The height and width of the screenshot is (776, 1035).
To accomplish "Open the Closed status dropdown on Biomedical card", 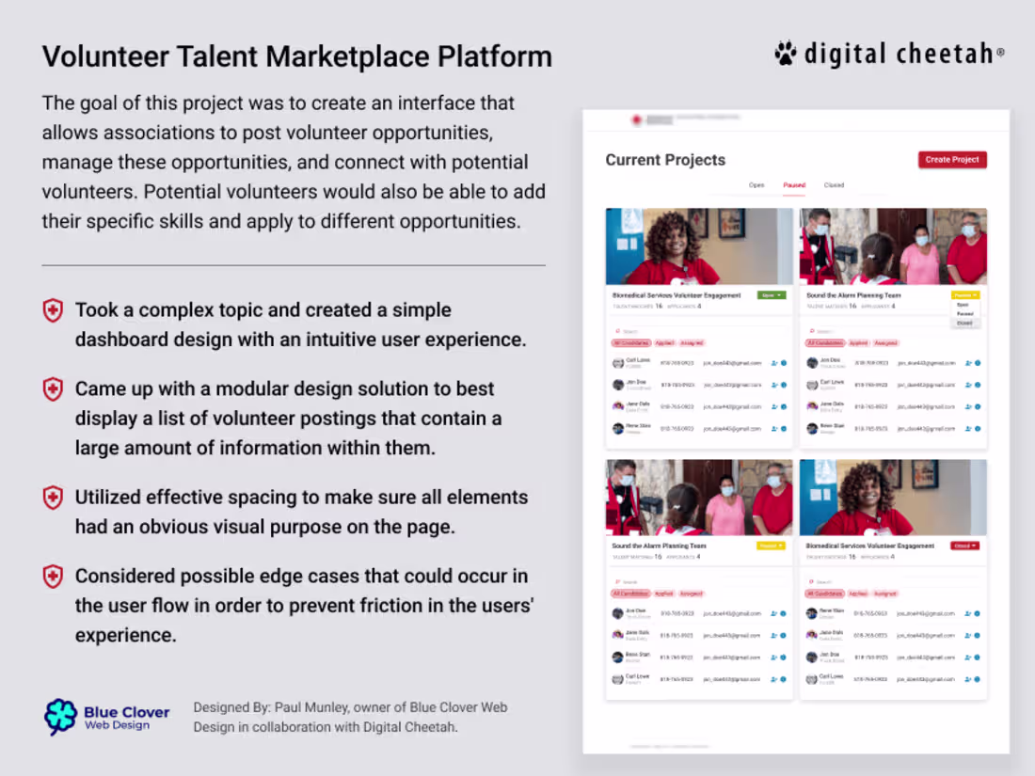I will tap(965, 545).
